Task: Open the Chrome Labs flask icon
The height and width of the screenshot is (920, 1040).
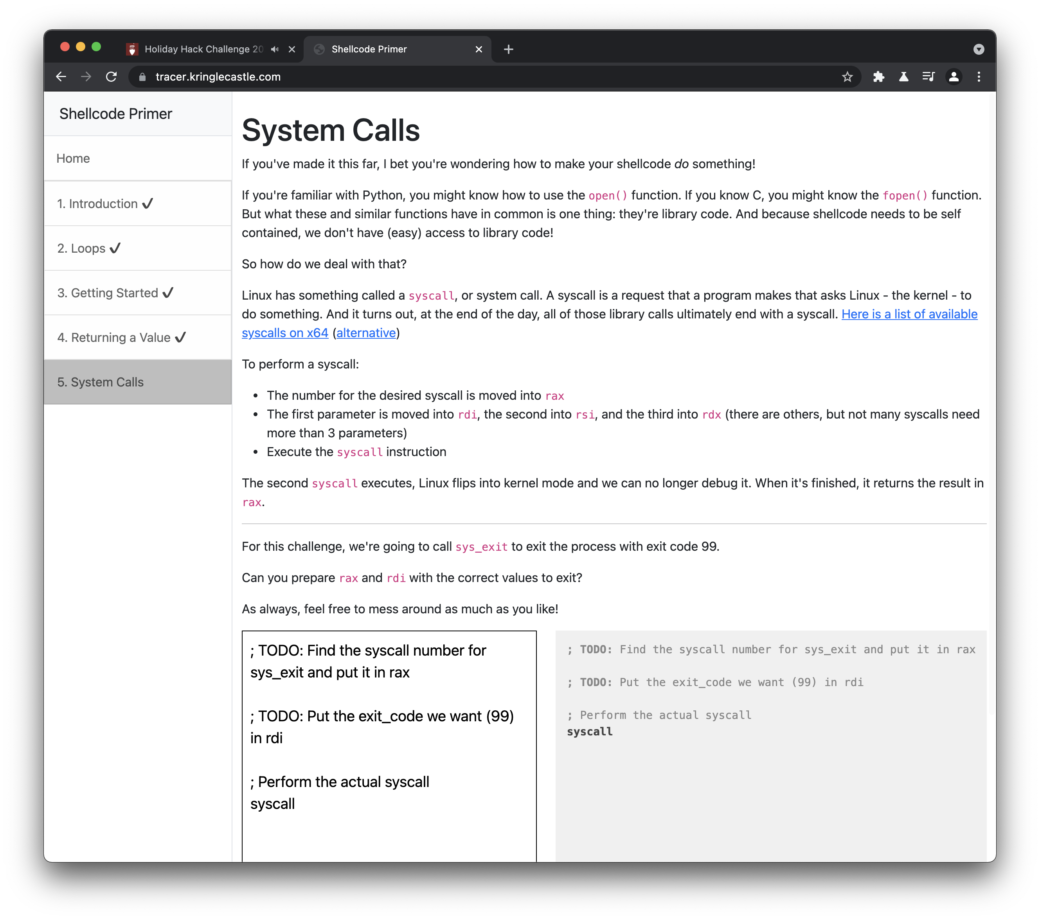Action: (903, 77)
